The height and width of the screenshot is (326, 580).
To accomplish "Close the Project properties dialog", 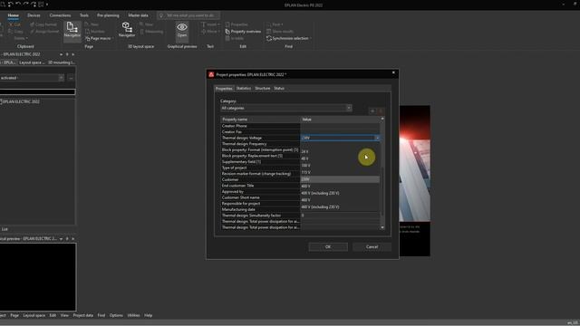I will [x=393, y=72].
